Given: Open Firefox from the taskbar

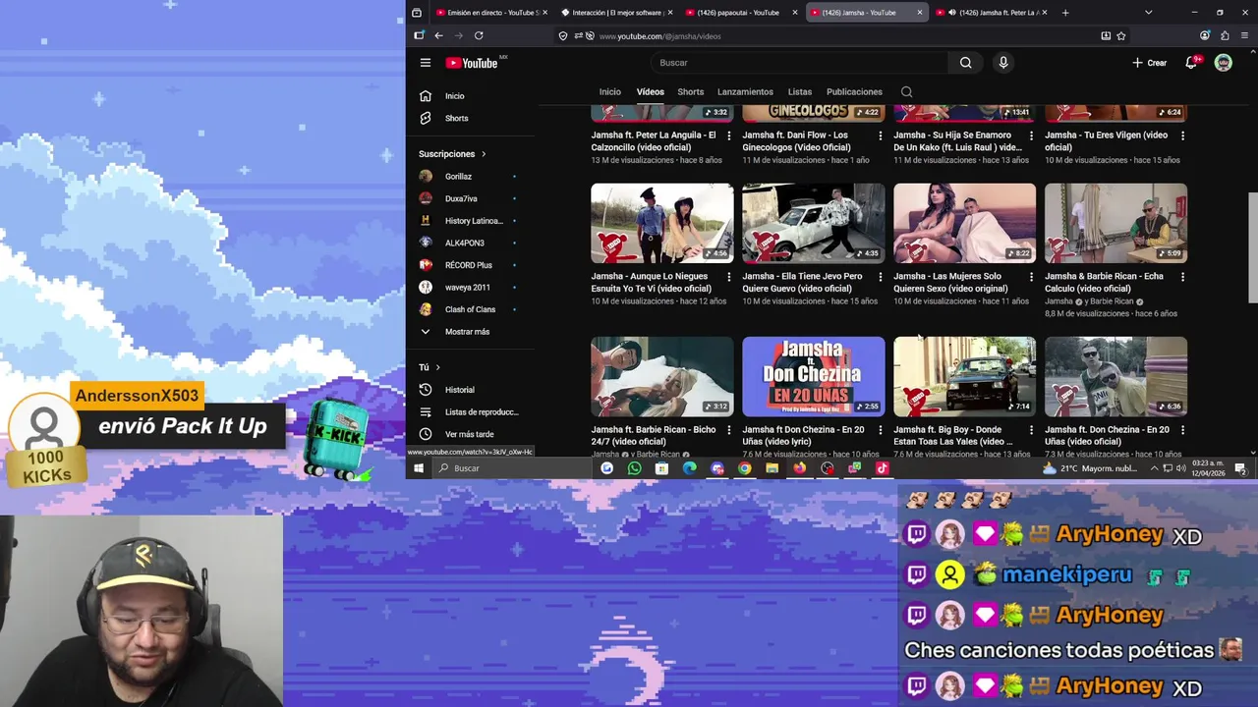Looking at the screenshot, I should click(800, 468).
